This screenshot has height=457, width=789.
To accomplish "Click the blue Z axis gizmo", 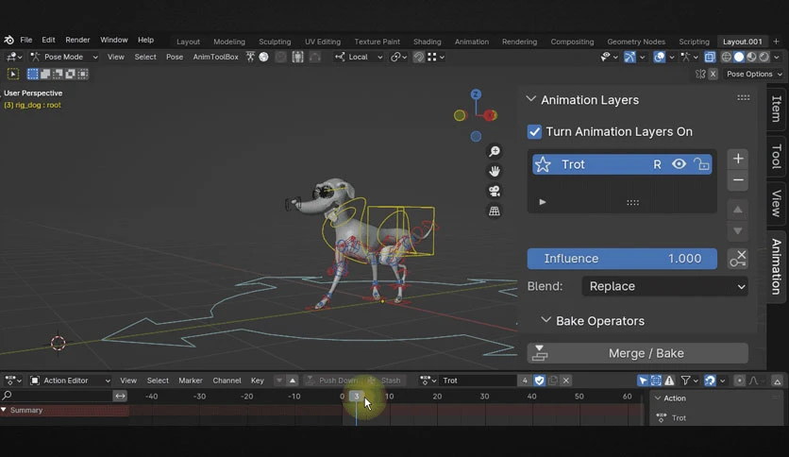I will (x=476, y=94).
